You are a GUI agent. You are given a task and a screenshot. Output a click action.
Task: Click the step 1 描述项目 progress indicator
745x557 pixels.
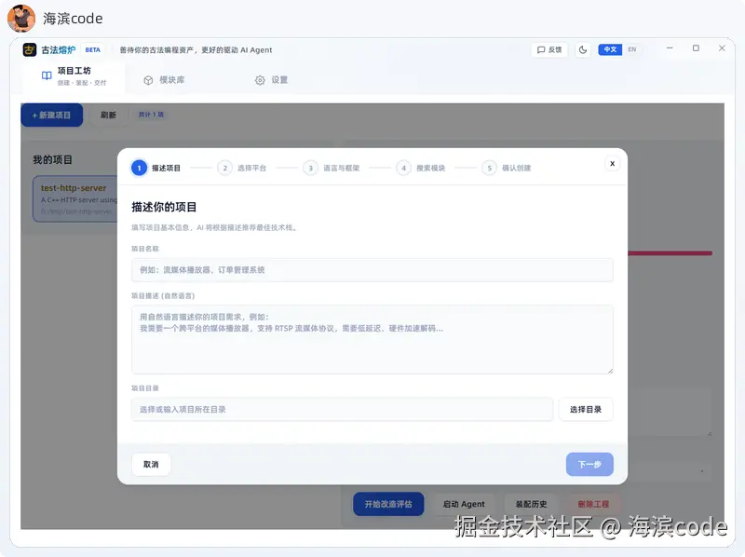137,168
